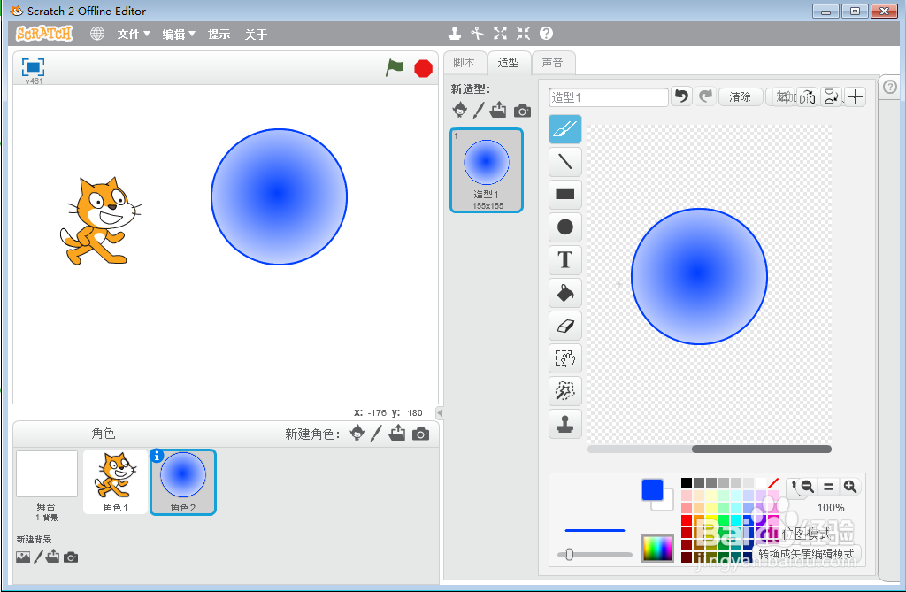Select the 角色1 cat sprite thumbnail
This screenshot has width=906, height=592.
(116, 481)
